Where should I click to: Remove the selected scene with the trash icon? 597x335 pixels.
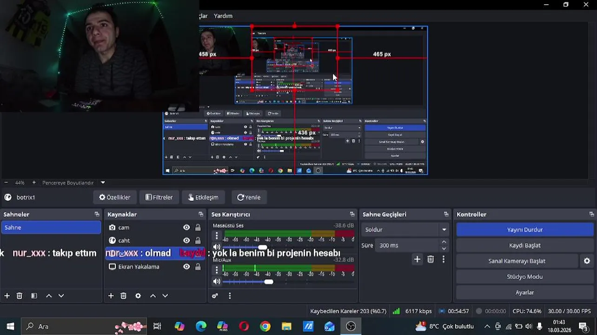(x=20, y=296)
